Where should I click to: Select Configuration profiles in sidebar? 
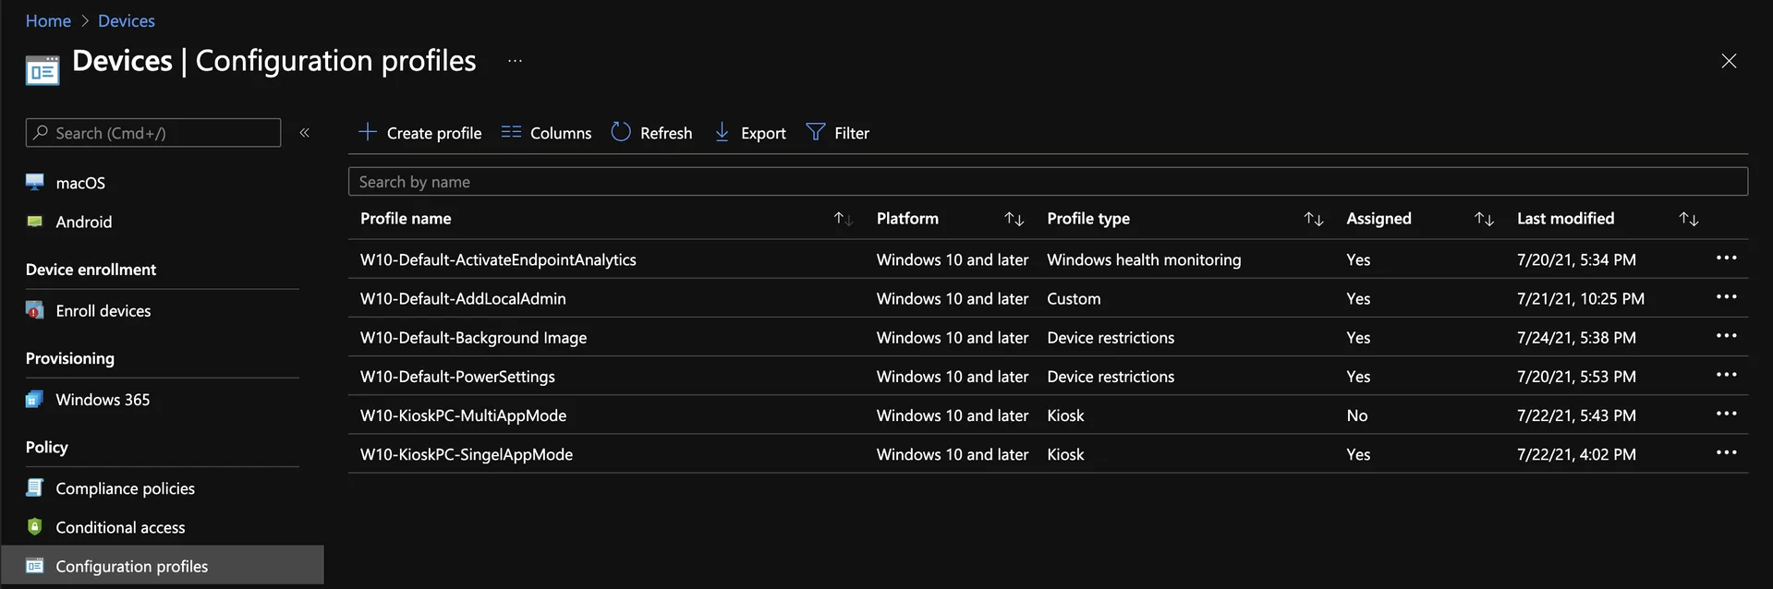132,566
